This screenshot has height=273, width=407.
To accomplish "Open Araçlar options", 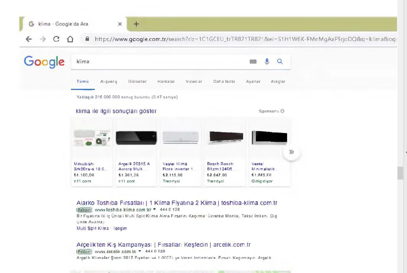I will coord(278,82).
